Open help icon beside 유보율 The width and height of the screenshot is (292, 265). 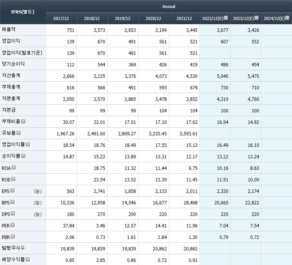[x=19, y=133]
